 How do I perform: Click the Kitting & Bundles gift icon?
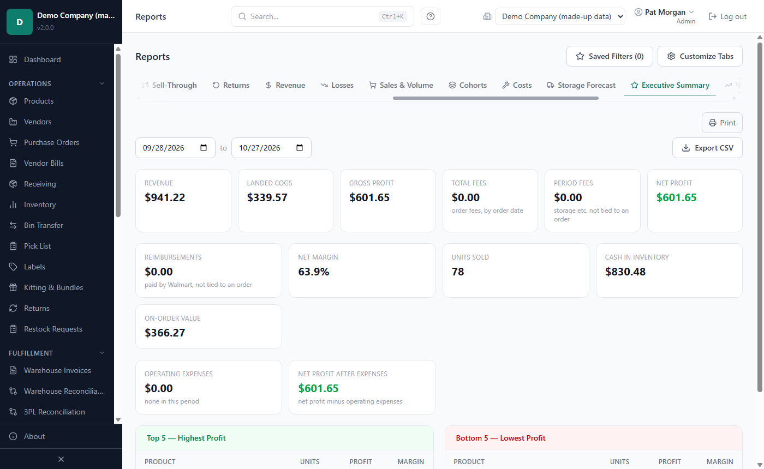point(13,287)
